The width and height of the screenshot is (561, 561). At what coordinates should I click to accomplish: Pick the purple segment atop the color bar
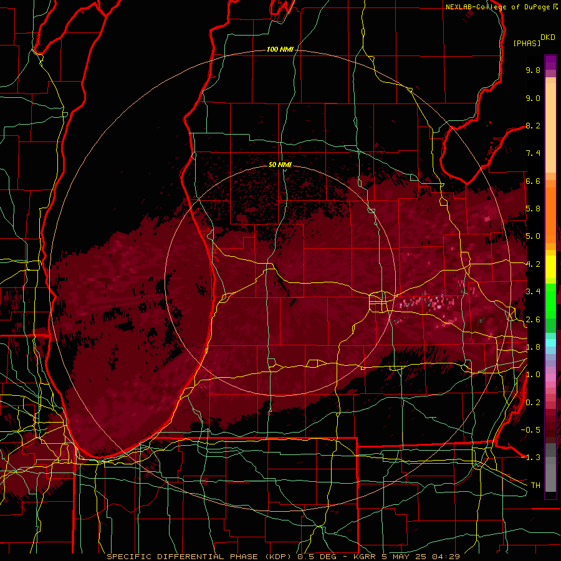coord(550,62)
